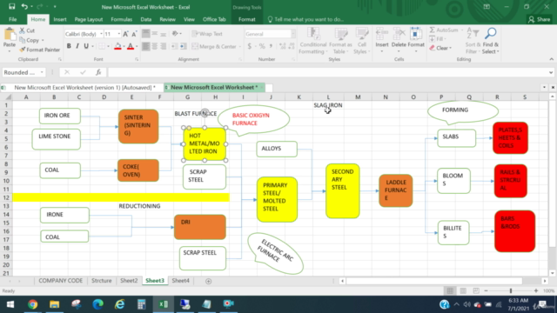Select the COMPANY CODE sheet tab
This screenshot has width=557, height=313.
point(60,281)
